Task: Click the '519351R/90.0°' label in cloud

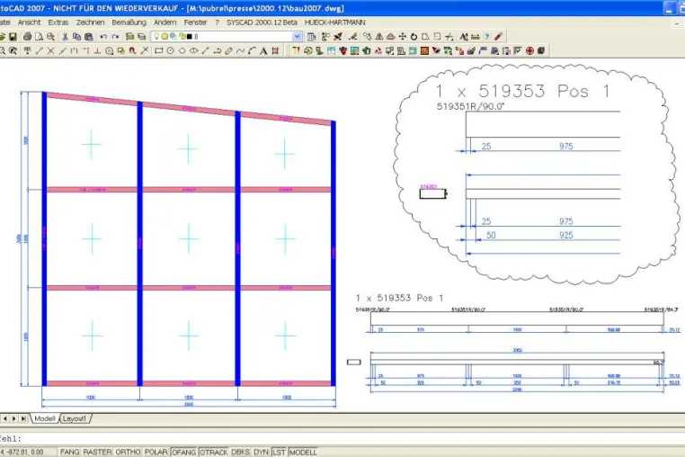Action: (x=470, y=106)
